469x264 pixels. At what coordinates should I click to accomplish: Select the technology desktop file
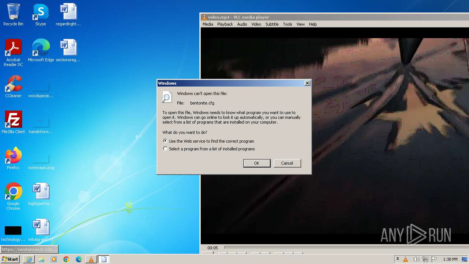pyautogui.click(x=13, y=233)
